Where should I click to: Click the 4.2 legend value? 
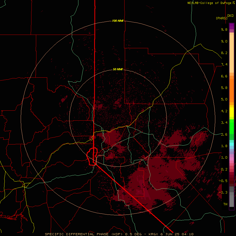(x=224, y=111)
